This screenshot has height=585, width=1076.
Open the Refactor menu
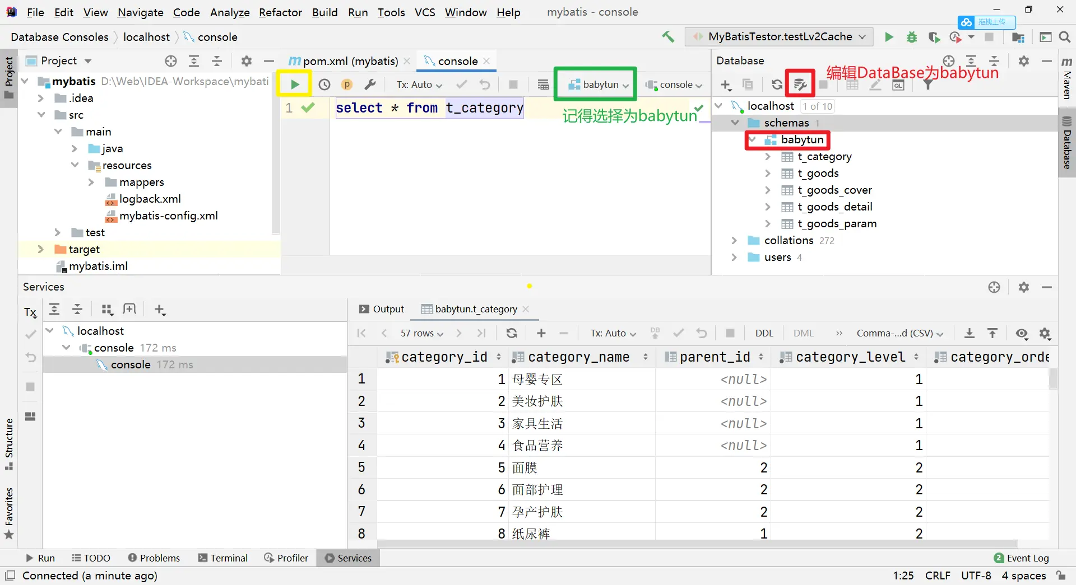pos(280,12)
